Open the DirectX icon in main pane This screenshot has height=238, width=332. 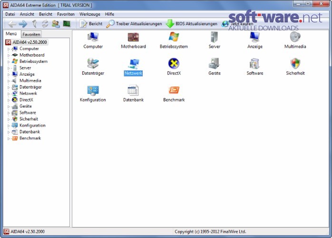pos(174,64)
